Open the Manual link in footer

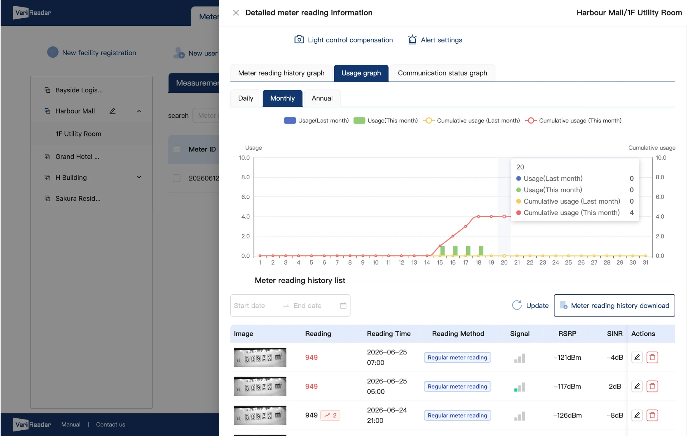71,425
